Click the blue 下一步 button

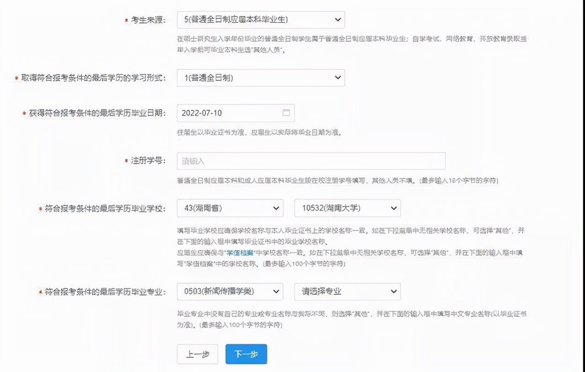pyautogui.click(x=246, y=354)
